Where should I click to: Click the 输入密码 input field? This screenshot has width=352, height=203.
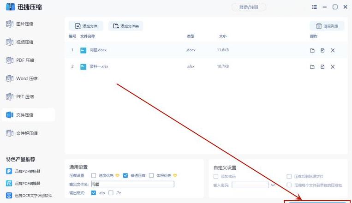click(x=251, y=185)
